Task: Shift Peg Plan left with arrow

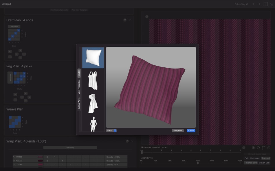Action: pyautogui.click(x=22, y=97)
